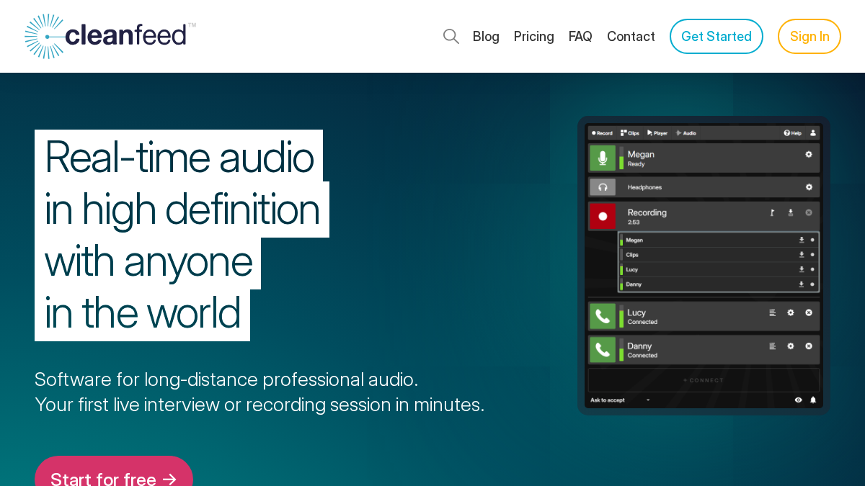This screenshot has width=865, height=486.
Task: Click the grey Headphones button
Action: (x=603, y=187)
